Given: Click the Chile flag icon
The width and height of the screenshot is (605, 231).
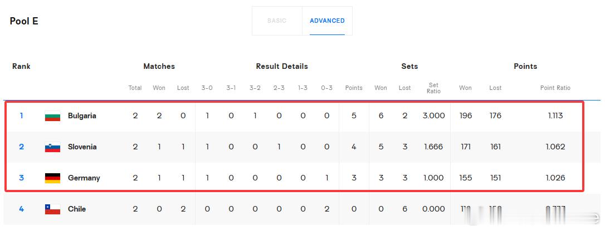Looking at the screenshot, I should pyautogui.click(x=52, y=209).
